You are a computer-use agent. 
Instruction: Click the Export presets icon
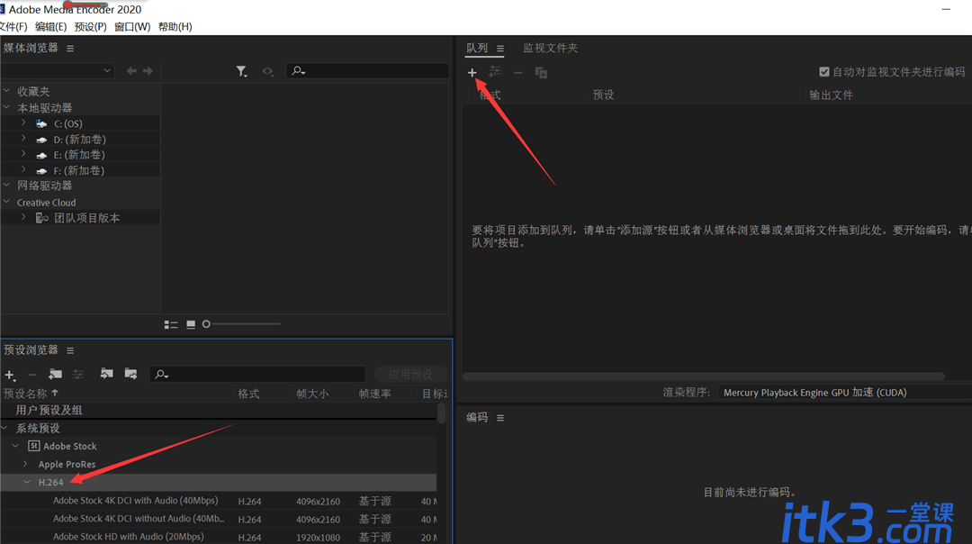[x=130, y=374]
